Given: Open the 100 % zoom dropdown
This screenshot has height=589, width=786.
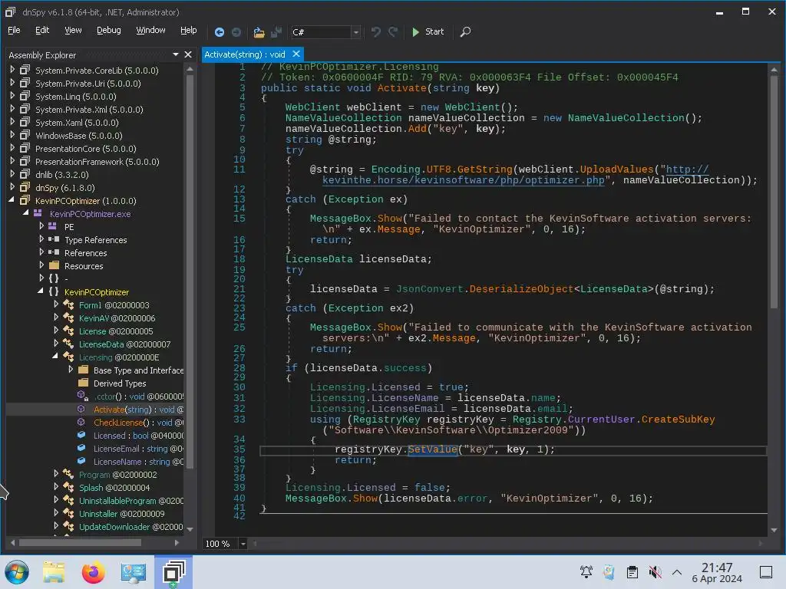Looking at the screenshot, I should 243,544.
